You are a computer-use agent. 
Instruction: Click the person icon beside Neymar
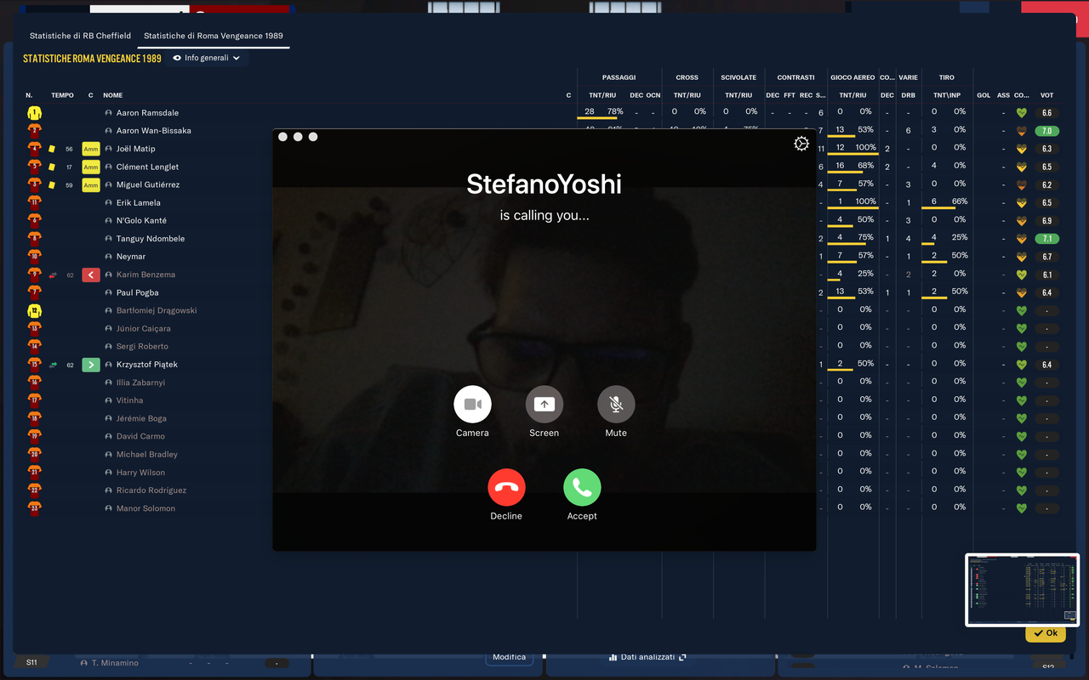coord(109,257)
